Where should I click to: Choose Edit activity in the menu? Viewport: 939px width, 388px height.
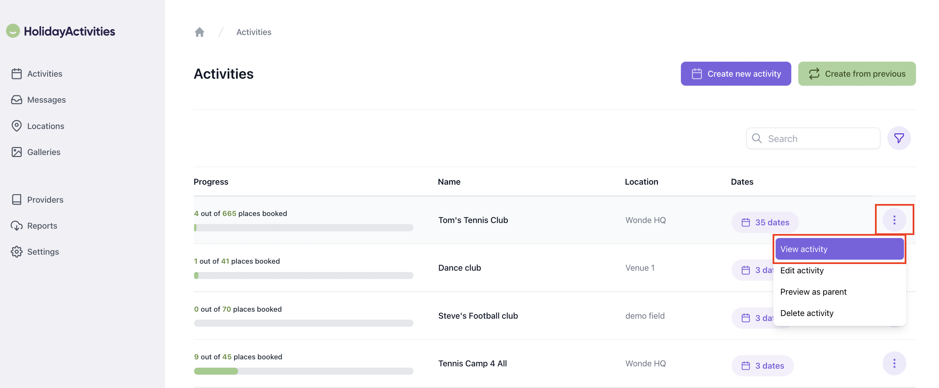(802, 270)
